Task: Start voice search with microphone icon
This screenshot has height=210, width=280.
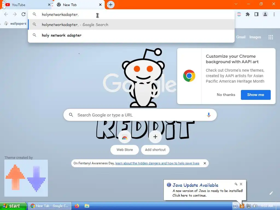Action: pyautogui.click(x=209, y=115)
